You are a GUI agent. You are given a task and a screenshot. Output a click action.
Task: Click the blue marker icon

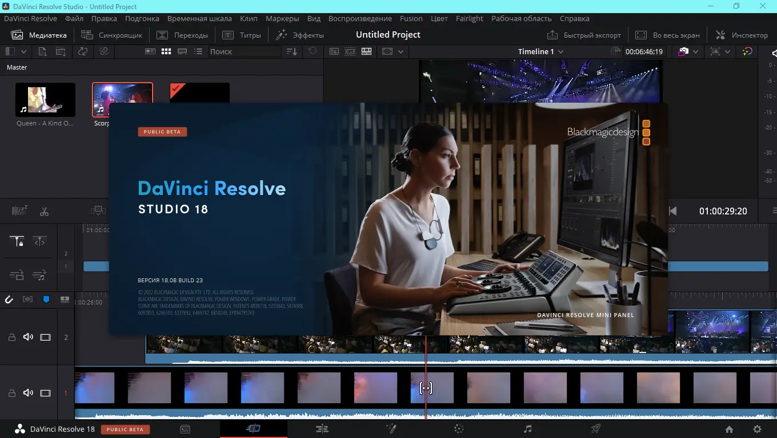pos(46,299)
